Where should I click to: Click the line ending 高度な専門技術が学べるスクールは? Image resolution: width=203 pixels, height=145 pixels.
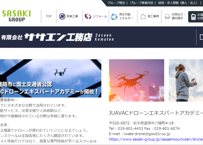48,141
